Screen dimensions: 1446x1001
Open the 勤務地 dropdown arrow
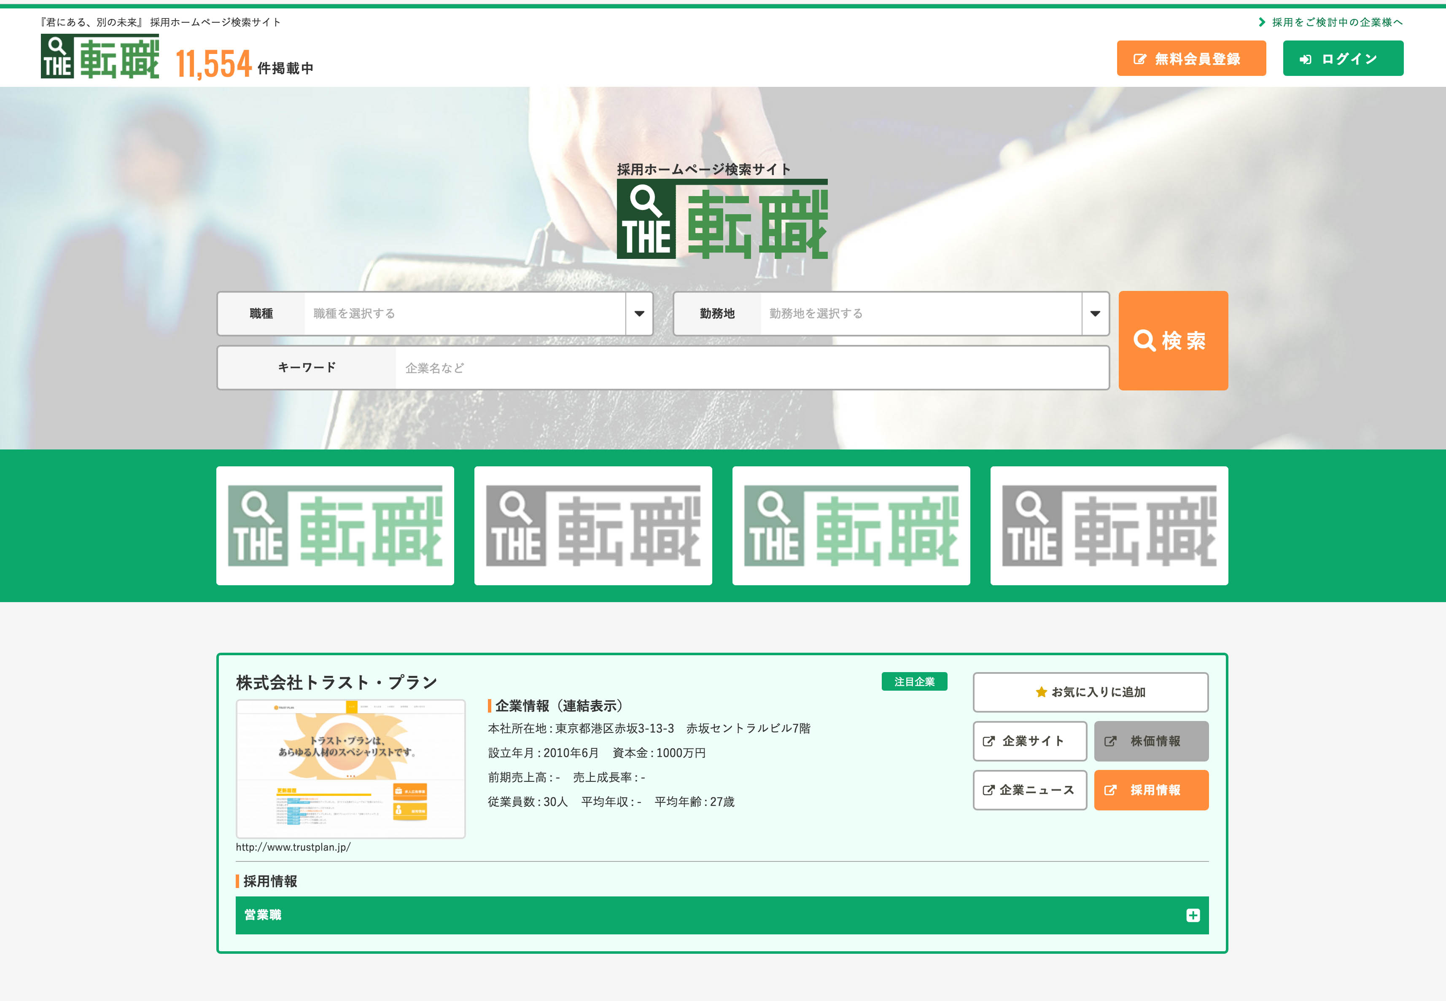[x=1095, y=314]
